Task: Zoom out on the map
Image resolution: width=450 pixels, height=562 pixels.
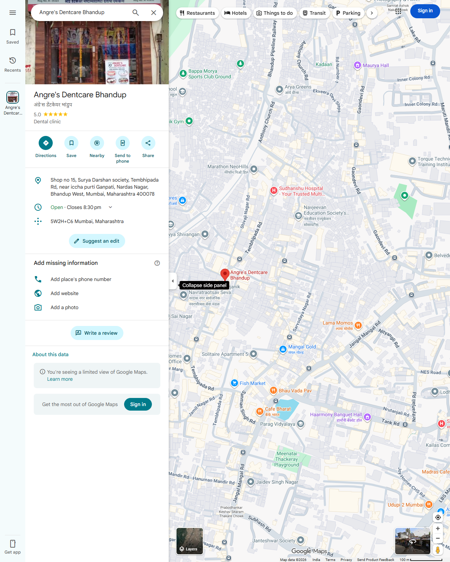Action: click(x=438, y=538)
